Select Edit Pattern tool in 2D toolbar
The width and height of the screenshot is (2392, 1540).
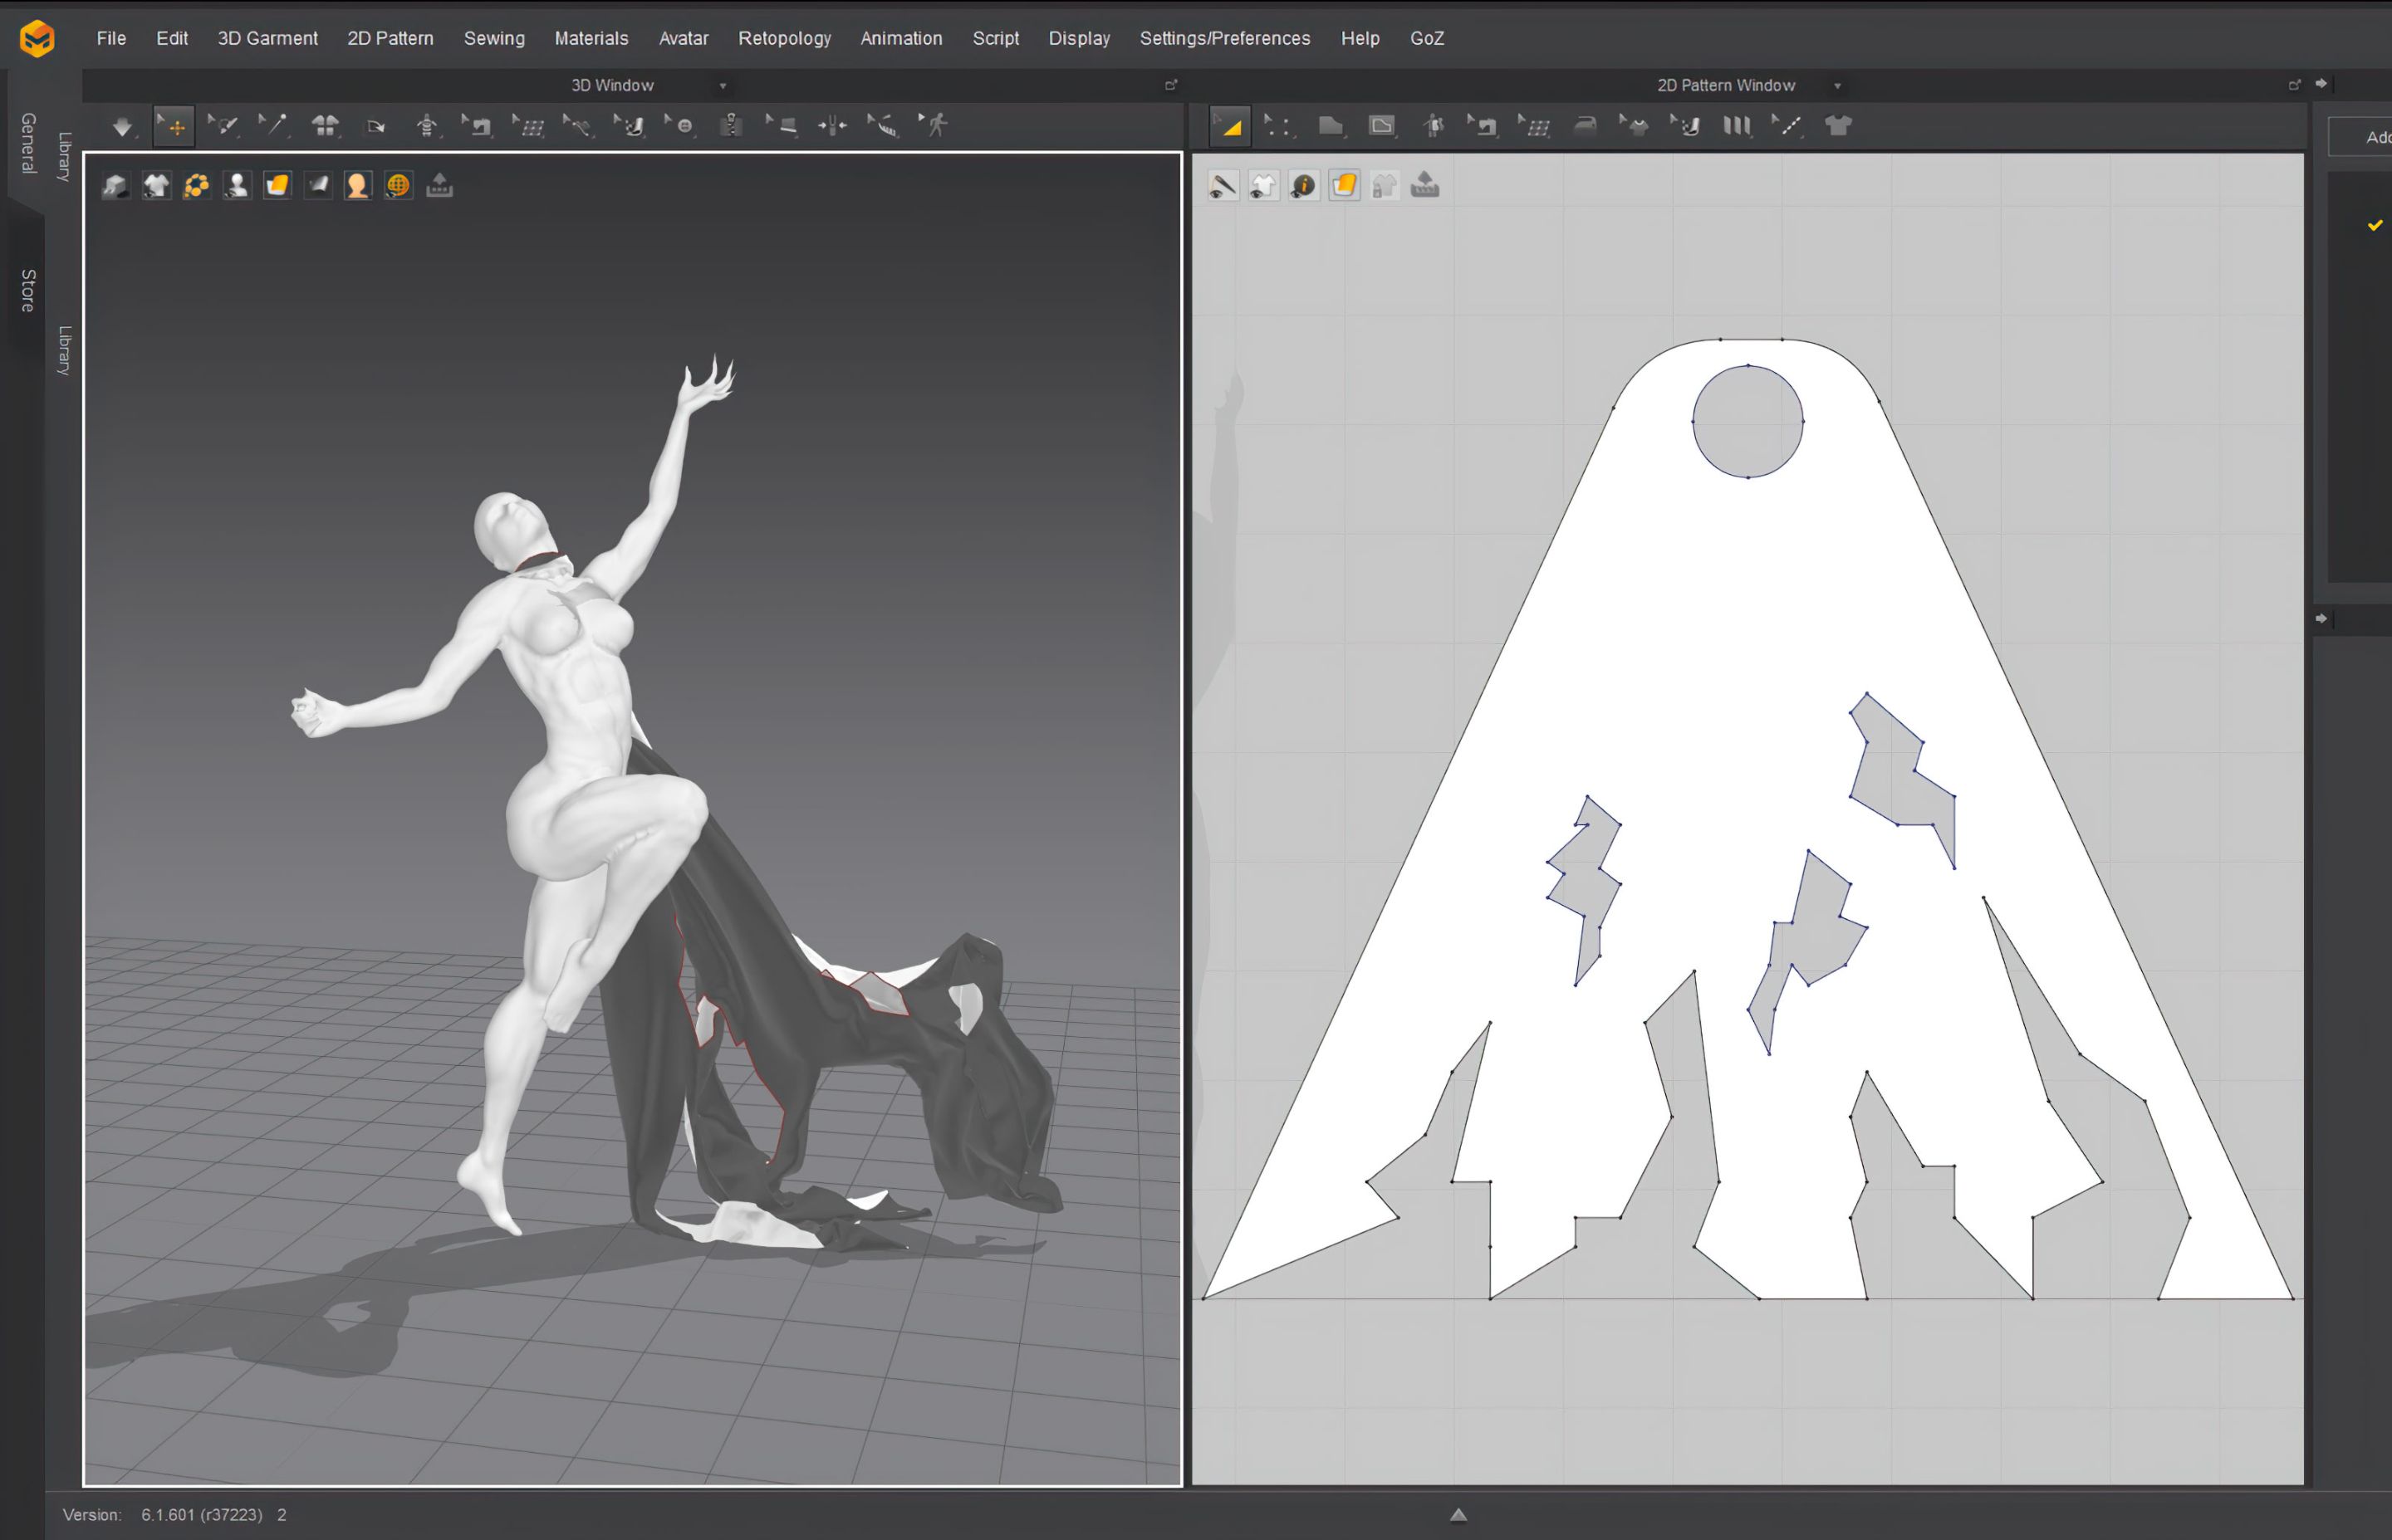pyautogui.click(x=1231, y=126)
